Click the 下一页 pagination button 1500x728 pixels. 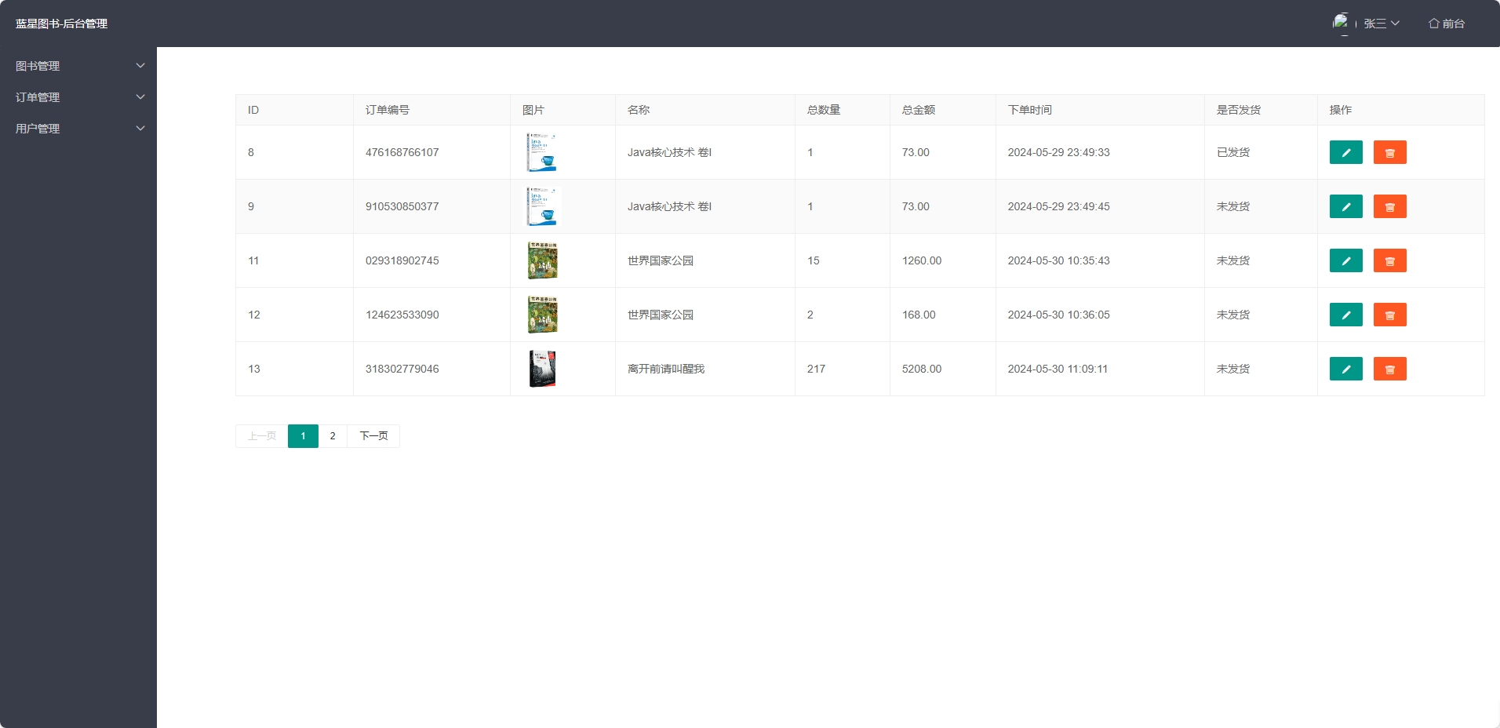(x=373, y=435)
